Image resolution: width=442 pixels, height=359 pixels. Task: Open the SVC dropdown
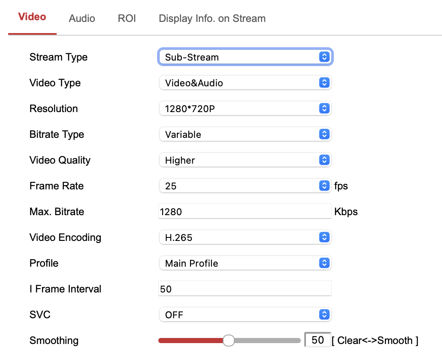(245, 315)
